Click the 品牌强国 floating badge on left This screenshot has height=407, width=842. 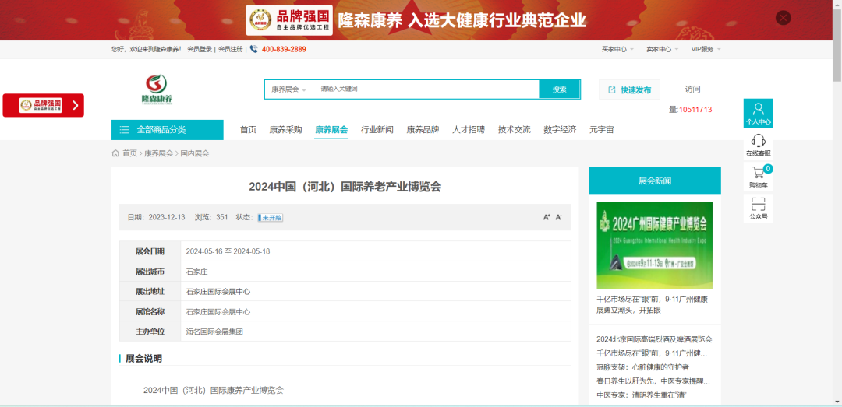(43, 105)
